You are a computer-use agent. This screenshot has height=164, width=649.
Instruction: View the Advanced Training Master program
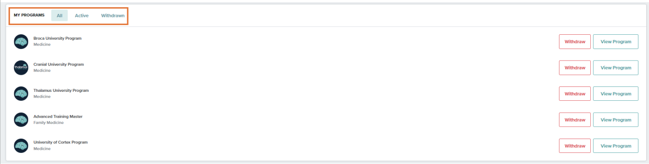pyautogui.click(x=616, y=120)
